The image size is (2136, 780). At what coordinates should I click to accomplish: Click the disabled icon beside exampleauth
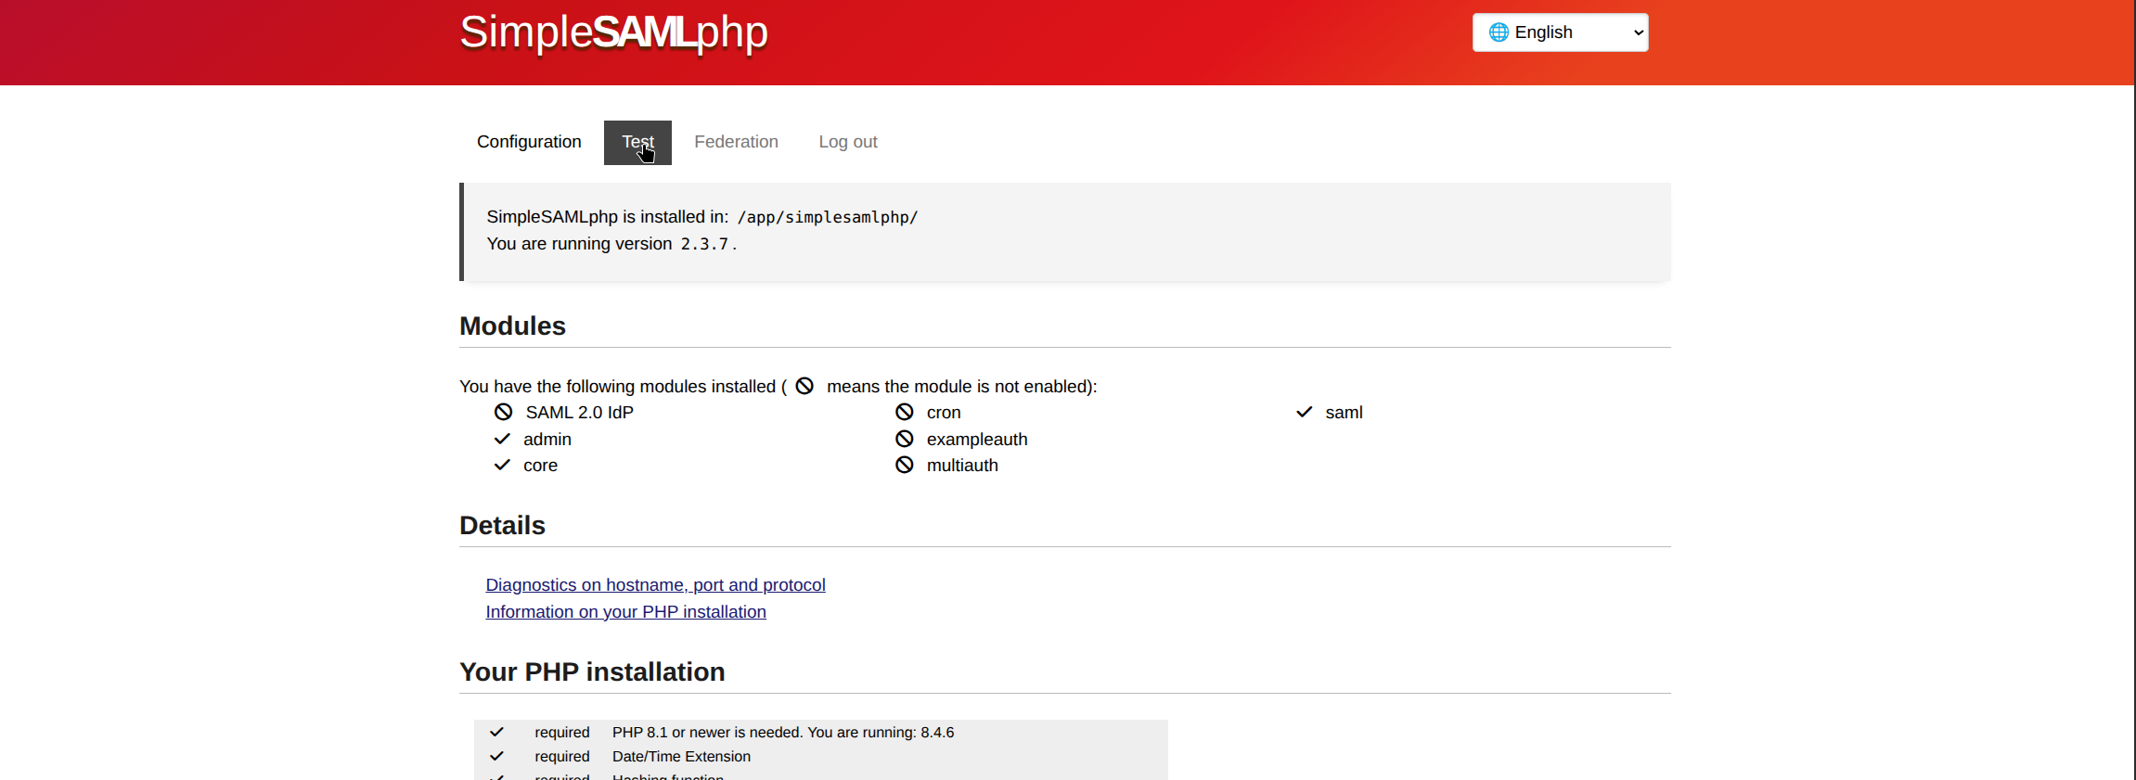pos(904,439)
